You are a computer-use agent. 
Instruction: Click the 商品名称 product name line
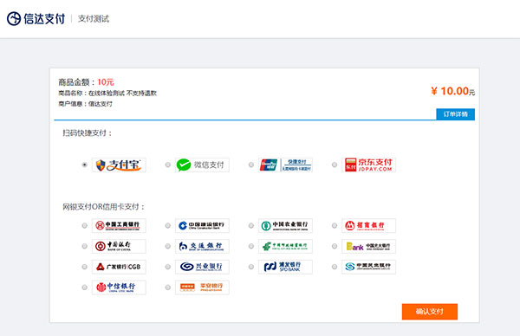click(x=107, y=94)
